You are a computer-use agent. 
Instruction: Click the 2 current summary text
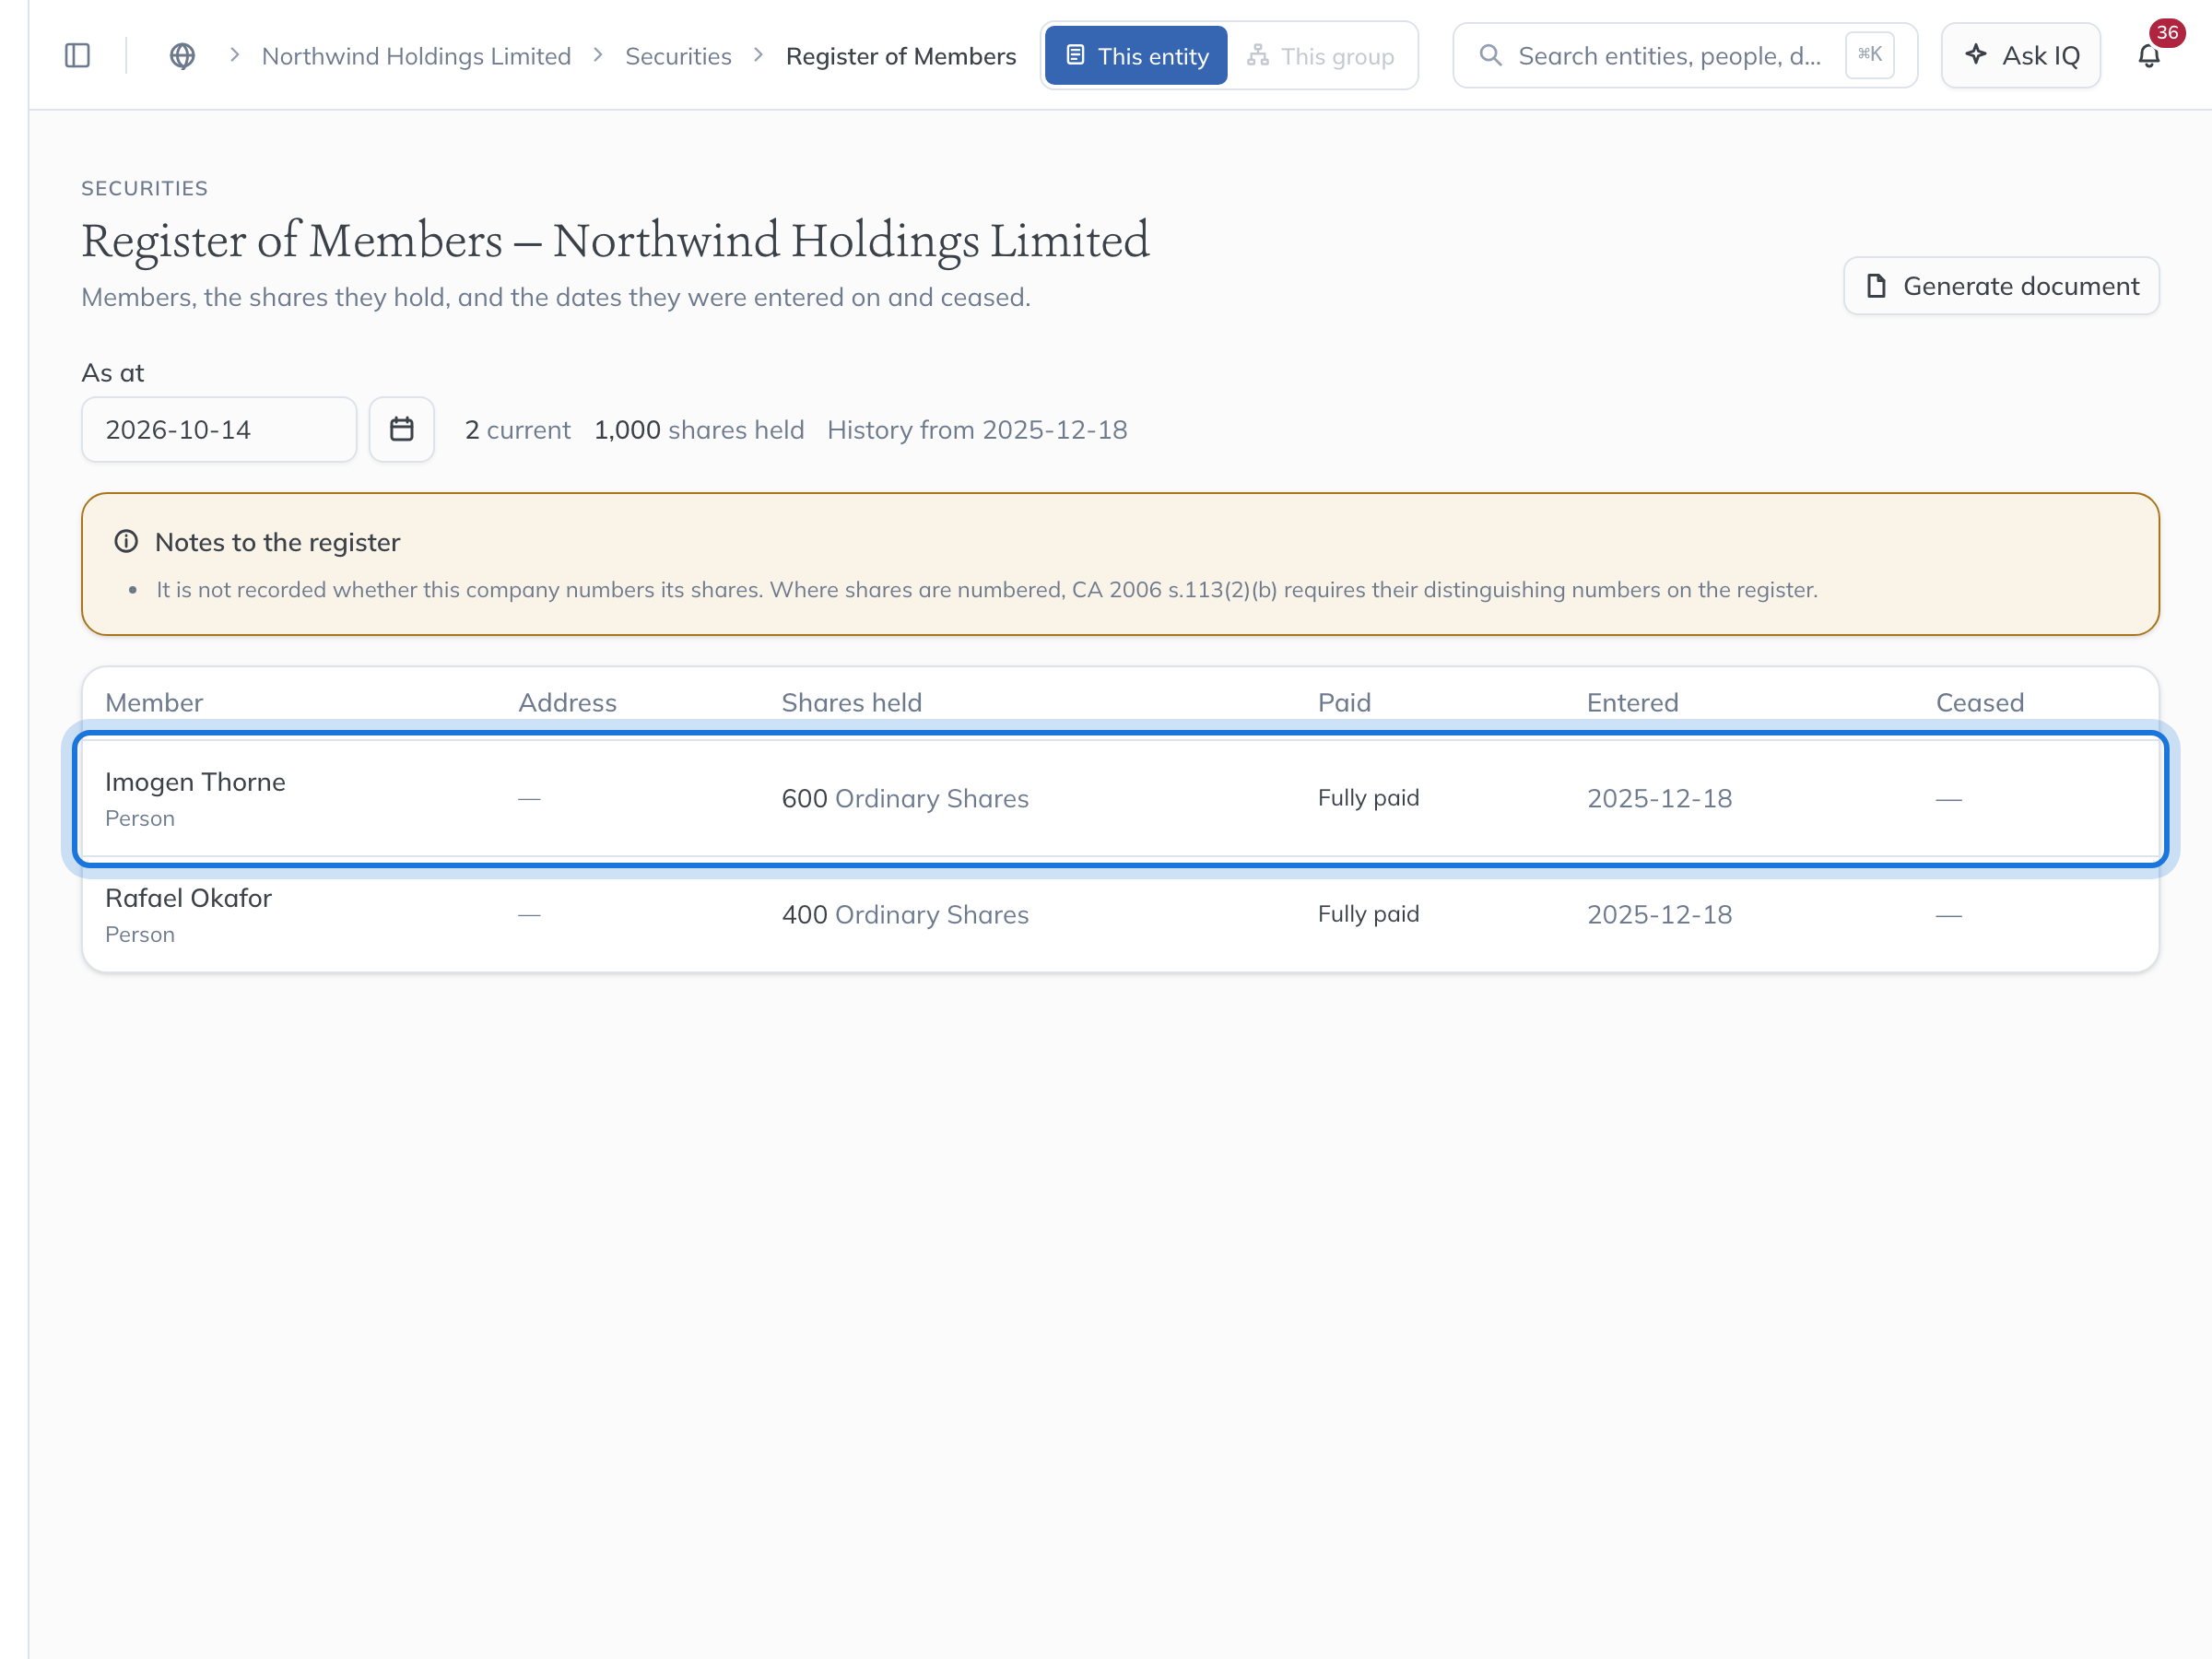[517, 430]
